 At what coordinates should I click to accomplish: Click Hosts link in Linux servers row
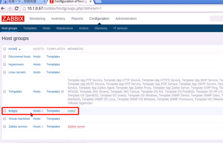(x=37, y=72)
